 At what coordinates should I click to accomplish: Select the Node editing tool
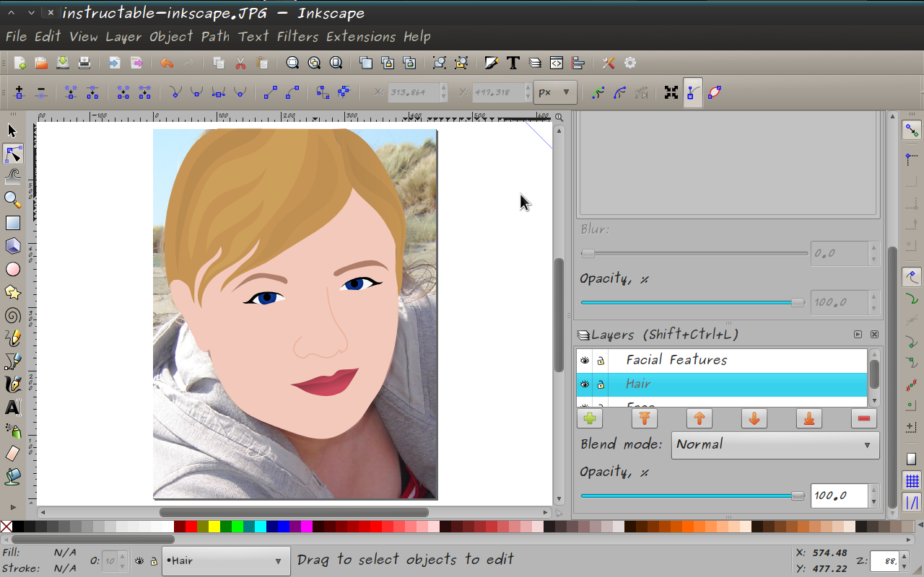12,154
